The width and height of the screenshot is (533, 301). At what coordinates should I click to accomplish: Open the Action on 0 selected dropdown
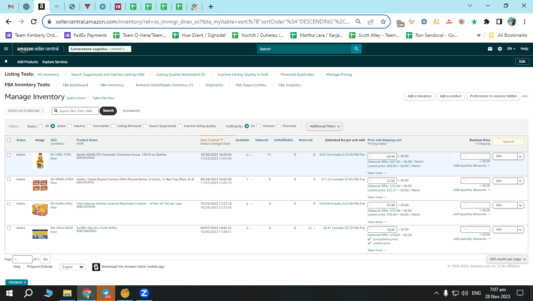pyautogui.click(x=25, y=111)
